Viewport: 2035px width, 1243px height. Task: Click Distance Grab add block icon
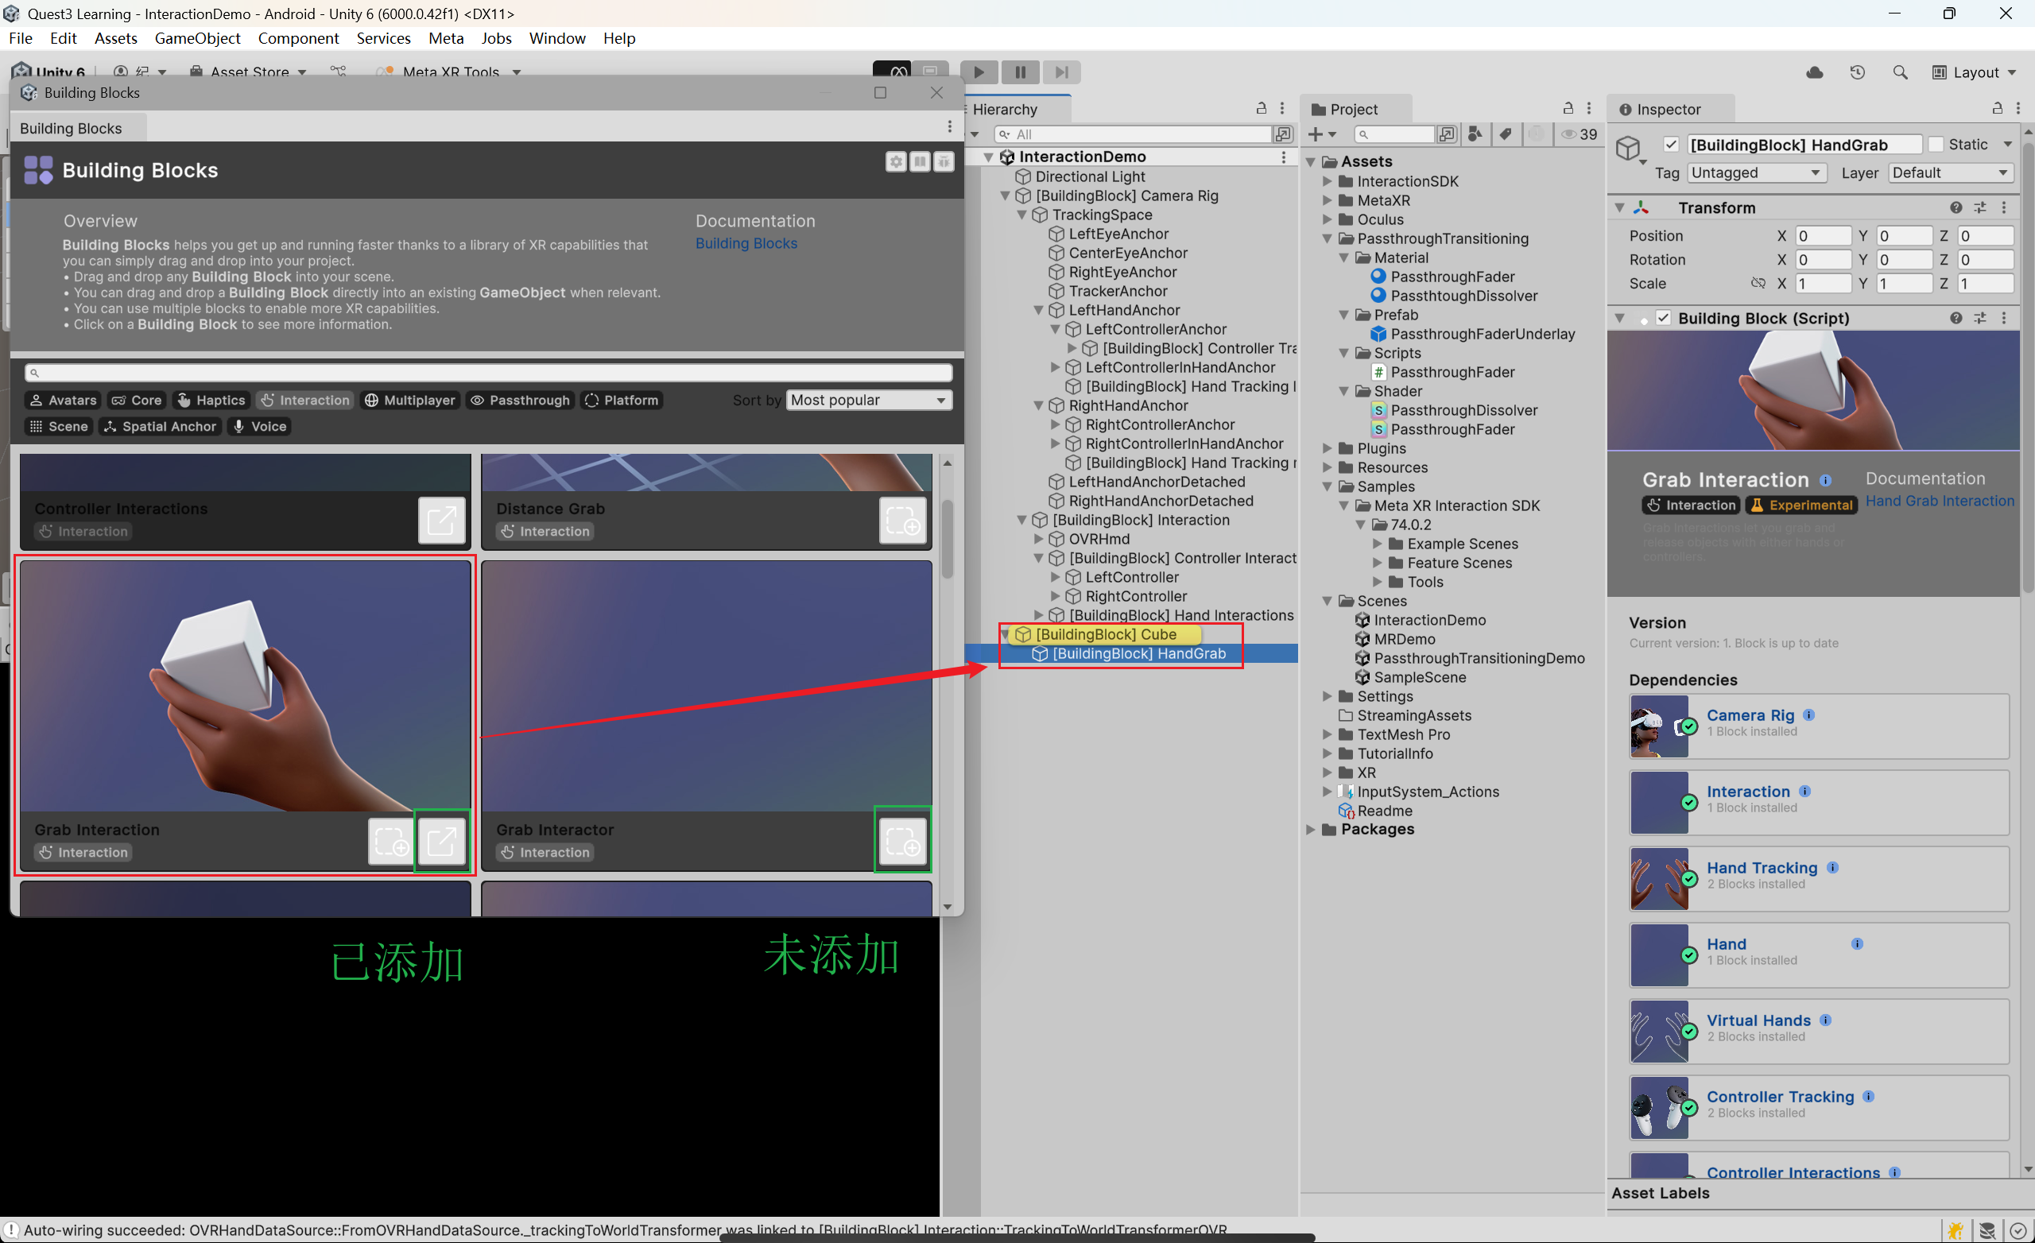pos(902,521)
